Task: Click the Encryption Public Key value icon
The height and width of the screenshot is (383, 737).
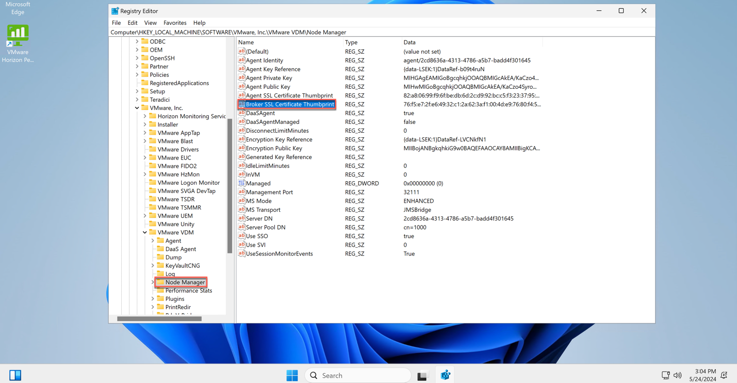Action: [241, 148]
